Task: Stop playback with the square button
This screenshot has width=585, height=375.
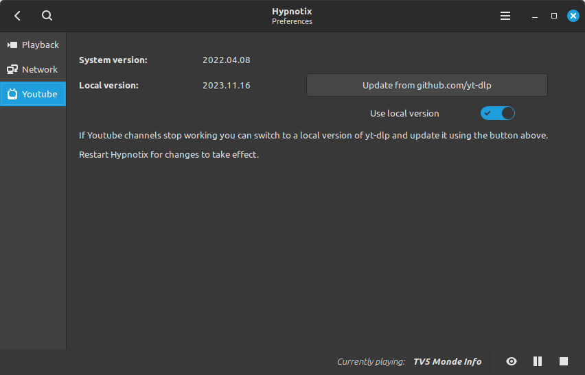Action: (564, 361)
